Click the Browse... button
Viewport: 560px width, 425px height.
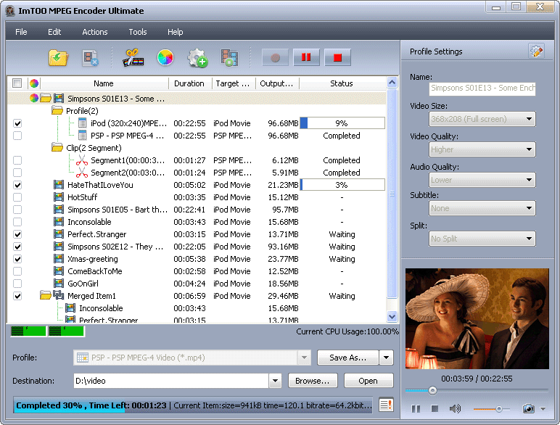[x=313, y=381]
